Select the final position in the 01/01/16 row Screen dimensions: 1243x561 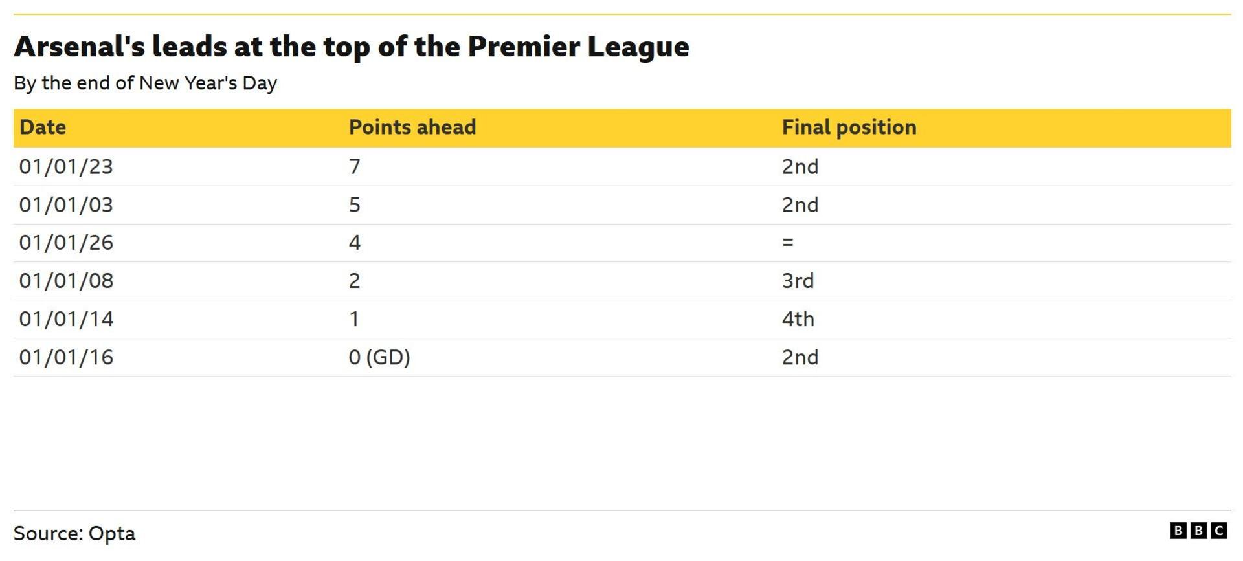coord(800,357)
